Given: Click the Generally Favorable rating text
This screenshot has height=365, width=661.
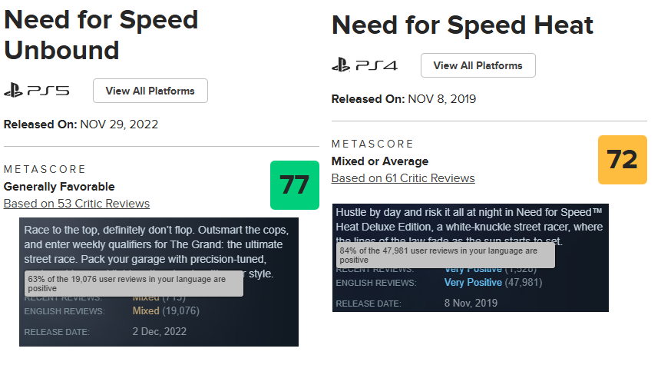Looking at the screenshot, I should click(59, 187).
